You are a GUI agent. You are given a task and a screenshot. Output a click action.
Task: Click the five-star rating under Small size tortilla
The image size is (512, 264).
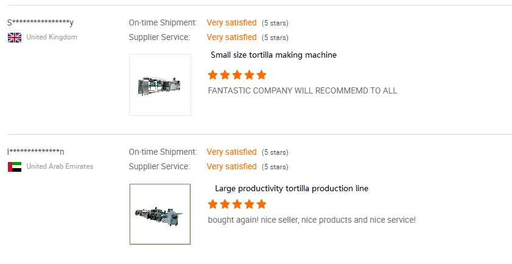point(237,75)
